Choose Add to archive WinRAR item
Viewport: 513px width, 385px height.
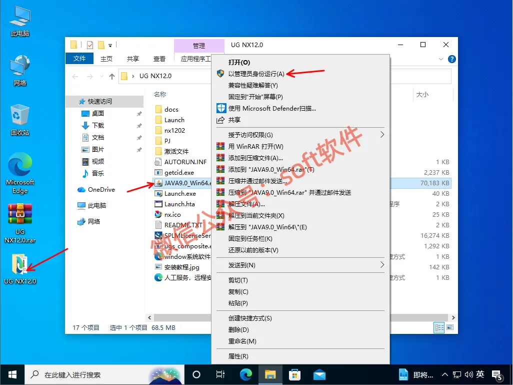(300, 158)
